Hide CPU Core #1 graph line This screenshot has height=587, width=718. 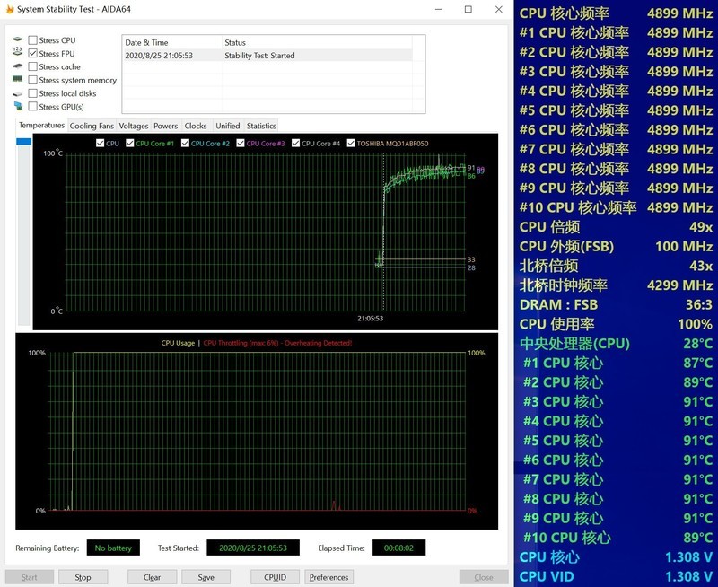tap(131, 144)
